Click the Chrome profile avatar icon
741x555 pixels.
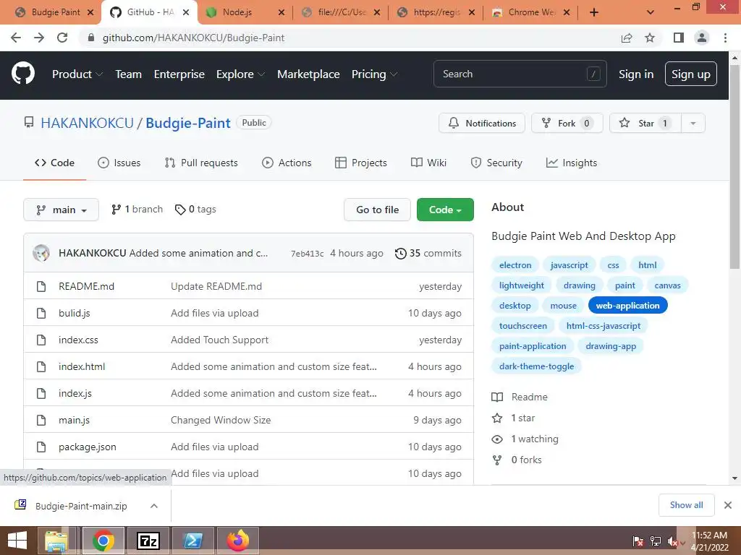click(702, 38)
